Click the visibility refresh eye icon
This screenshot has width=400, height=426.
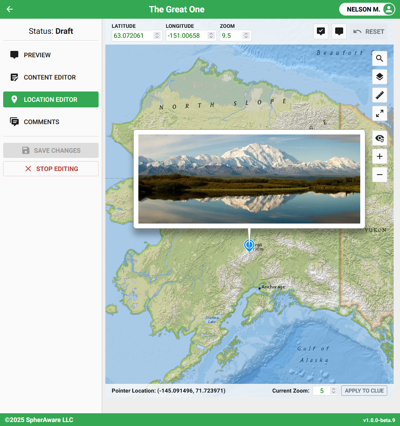(x=379, y=138)
